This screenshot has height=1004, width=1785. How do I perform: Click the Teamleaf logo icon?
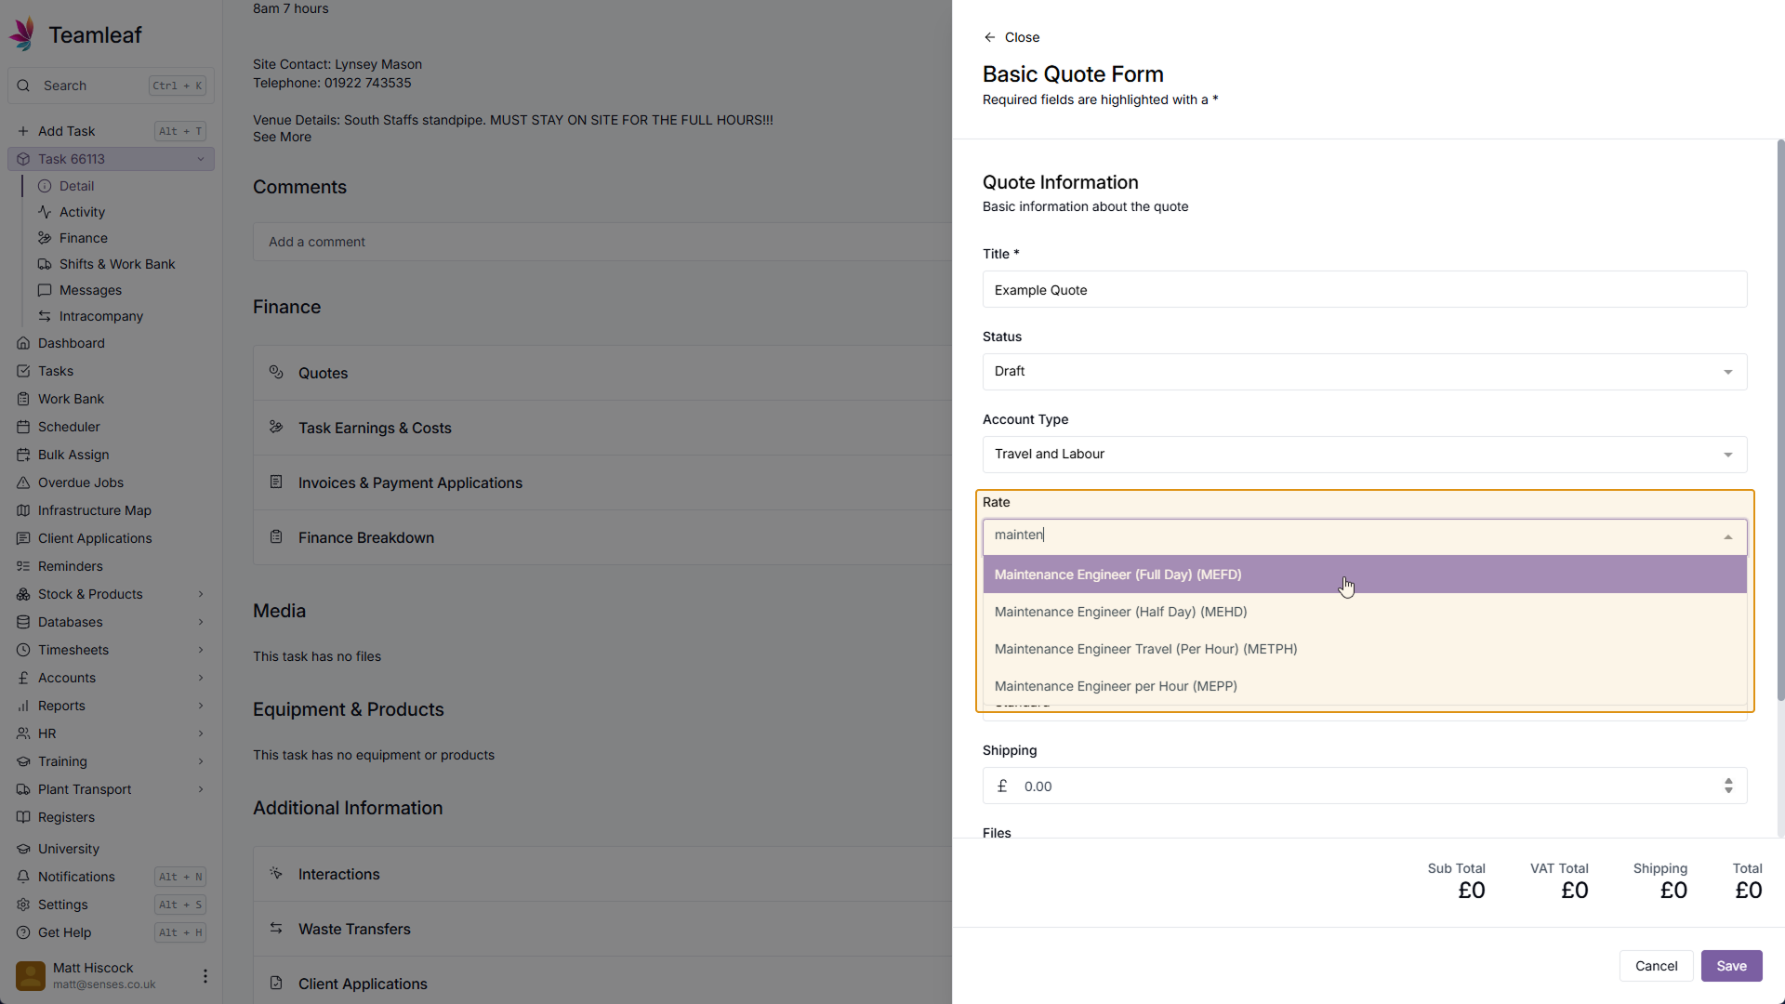click(22, 34)
